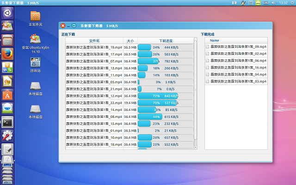This screenshot has width=296, height=185.
Task: Click the scrollbar down arrow in downloading list
Action: [195, 148]
